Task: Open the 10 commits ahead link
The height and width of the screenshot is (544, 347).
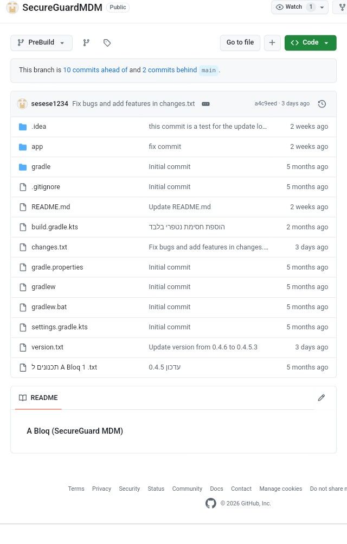Action: point(95,70)
